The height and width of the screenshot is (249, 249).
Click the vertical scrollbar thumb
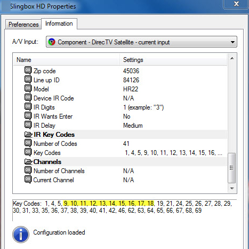pos(232,168)
